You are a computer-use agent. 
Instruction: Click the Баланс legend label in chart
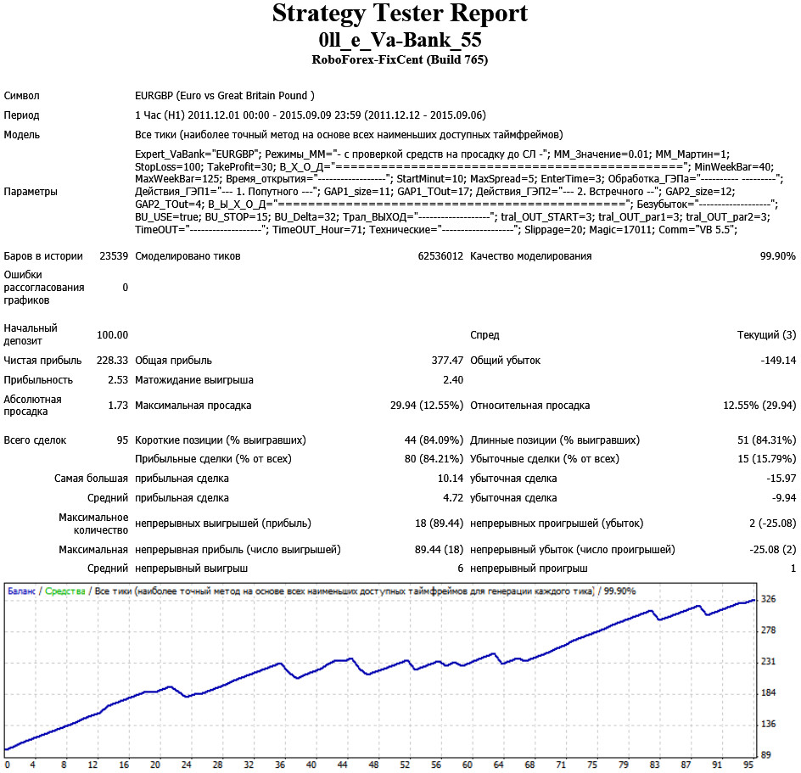click(x=21, y=591)
